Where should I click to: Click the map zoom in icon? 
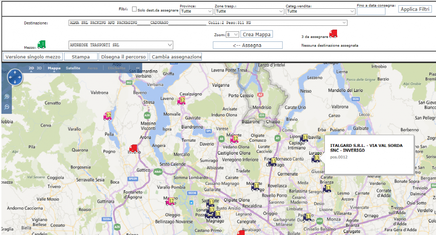(x=7, y=96)
